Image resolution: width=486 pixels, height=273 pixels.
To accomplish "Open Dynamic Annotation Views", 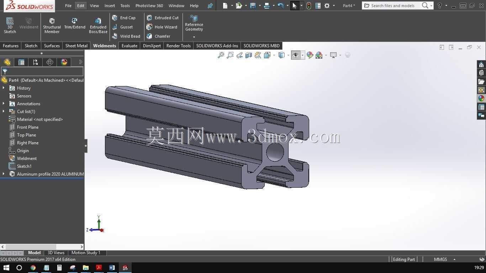I will click(258, 55).
